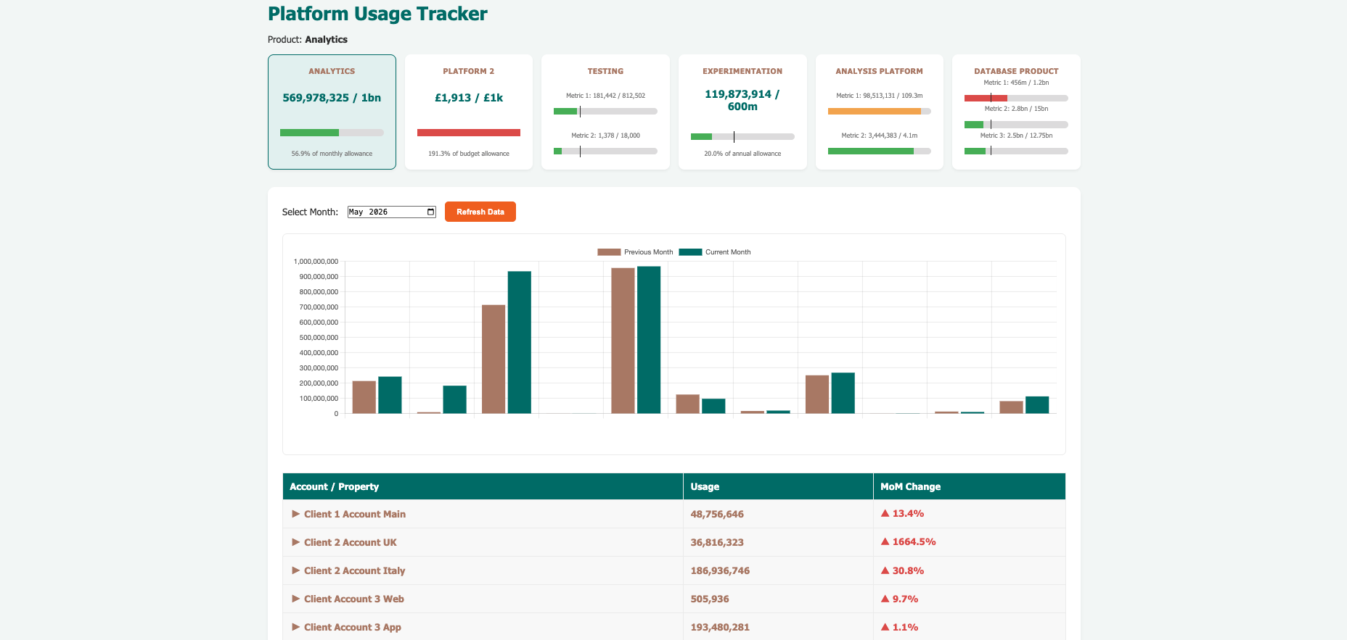Viewport: 1347px width, 640px height.
Task: Click the 9.7% MoM change value
Action: click(899, 599)
